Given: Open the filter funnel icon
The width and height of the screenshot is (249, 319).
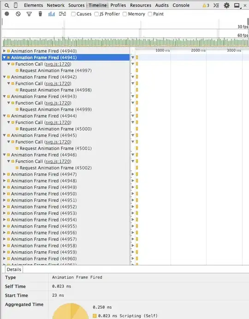Looking at the screenshot, I should [29, 14].
